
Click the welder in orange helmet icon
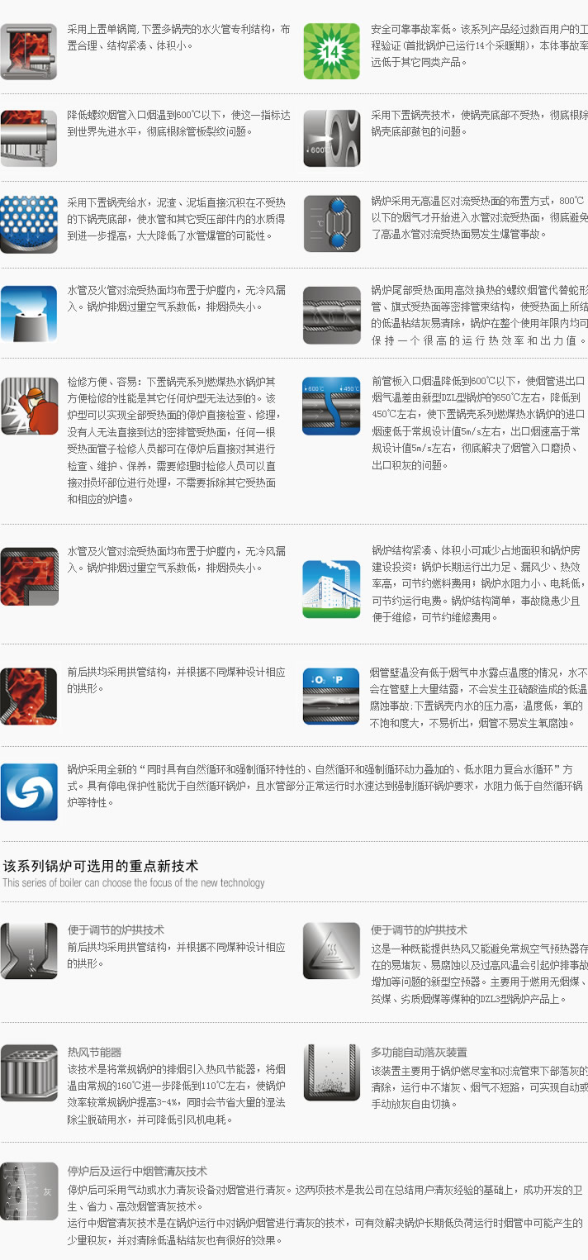[x=29, y=406]
